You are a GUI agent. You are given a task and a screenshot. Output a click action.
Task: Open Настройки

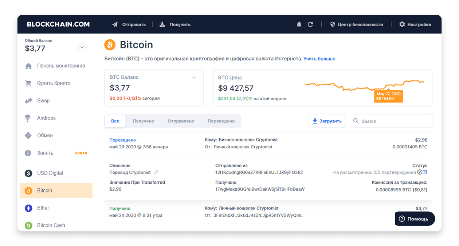point(415,24)
